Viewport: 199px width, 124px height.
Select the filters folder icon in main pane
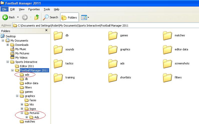167,78
